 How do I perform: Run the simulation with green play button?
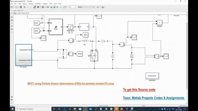pyautogui.click(x=54, y=7)
